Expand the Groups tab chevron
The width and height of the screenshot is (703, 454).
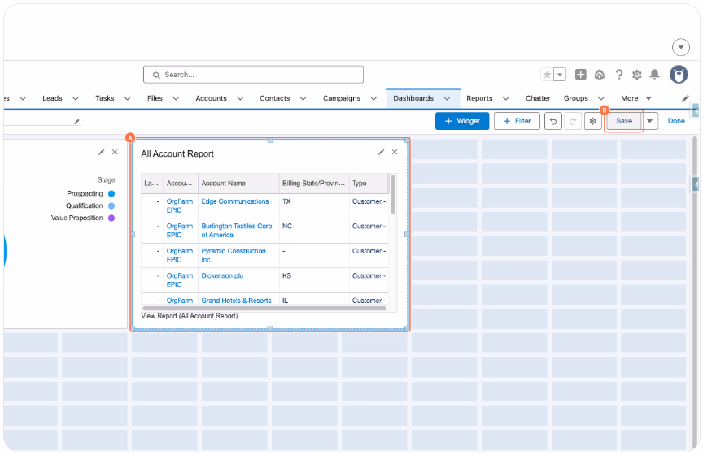click(601, 98)
